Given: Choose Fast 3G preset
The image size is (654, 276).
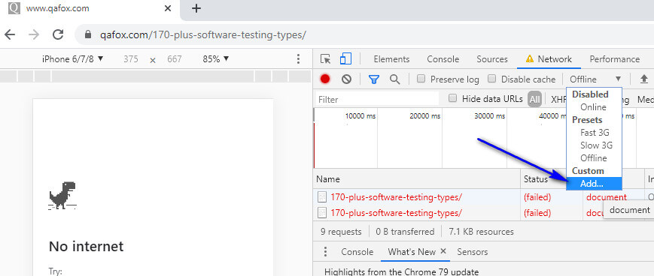Looking at the screenshot, I should pyautogui.click(x=594, y=133).
